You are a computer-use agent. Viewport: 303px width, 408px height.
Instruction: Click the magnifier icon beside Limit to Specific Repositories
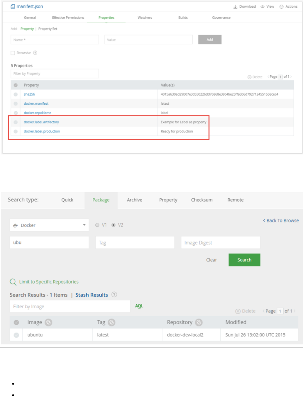click(13, 282)
